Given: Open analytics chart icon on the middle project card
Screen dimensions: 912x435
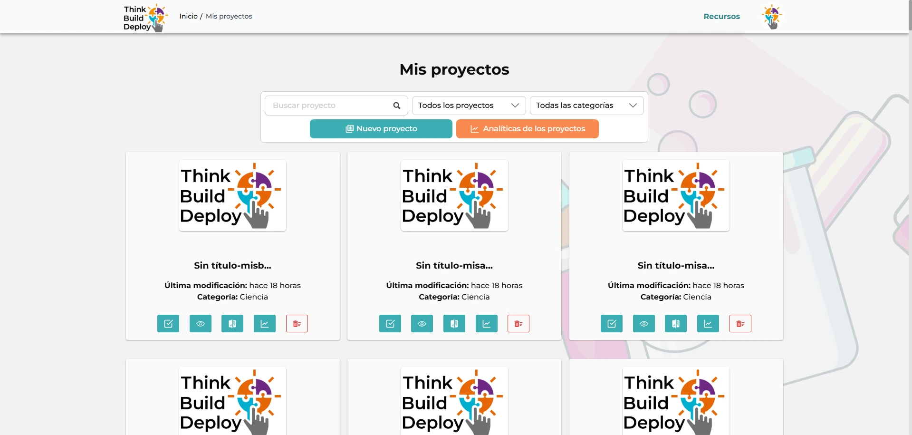Looking at the screenshot, I should point(486,323).
